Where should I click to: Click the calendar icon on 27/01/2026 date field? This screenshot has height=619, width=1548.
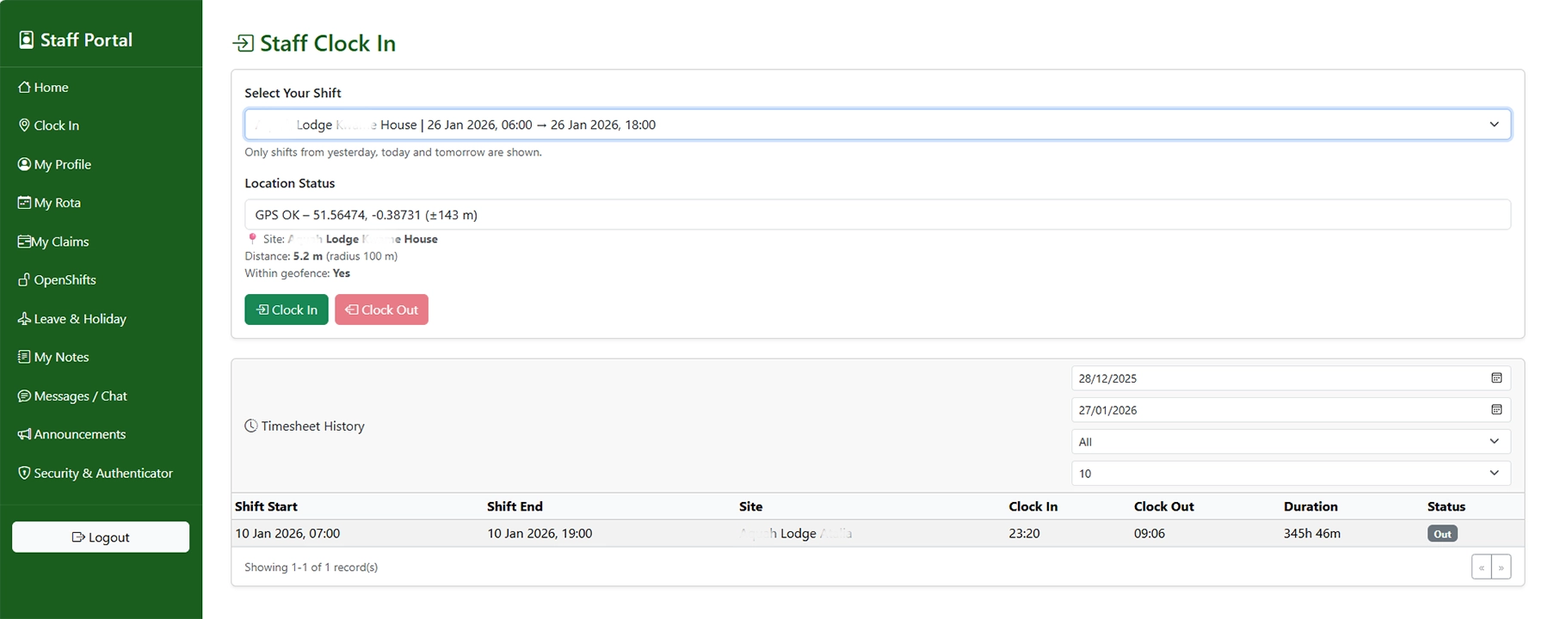tap(1496, 410)
